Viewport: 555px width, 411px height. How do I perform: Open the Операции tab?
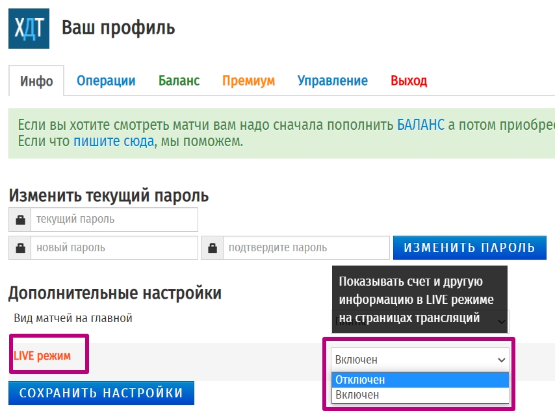106,81
